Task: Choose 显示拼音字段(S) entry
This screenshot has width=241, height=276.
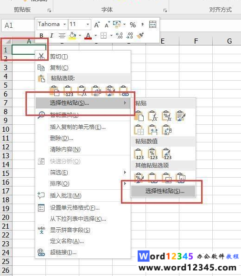Action: [x=83, y=230]
